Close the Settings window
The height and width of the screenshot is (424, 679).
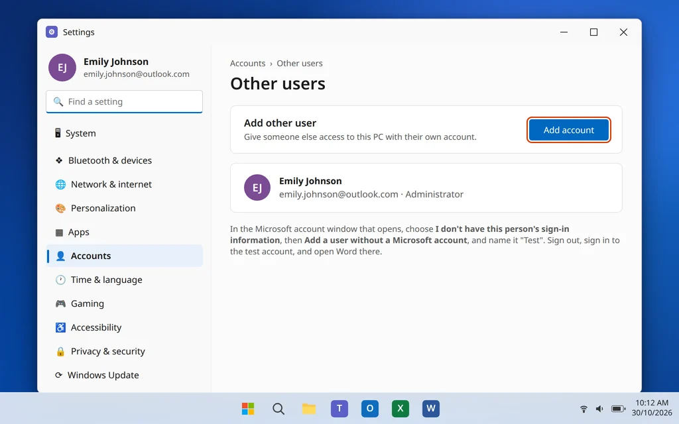623,32
